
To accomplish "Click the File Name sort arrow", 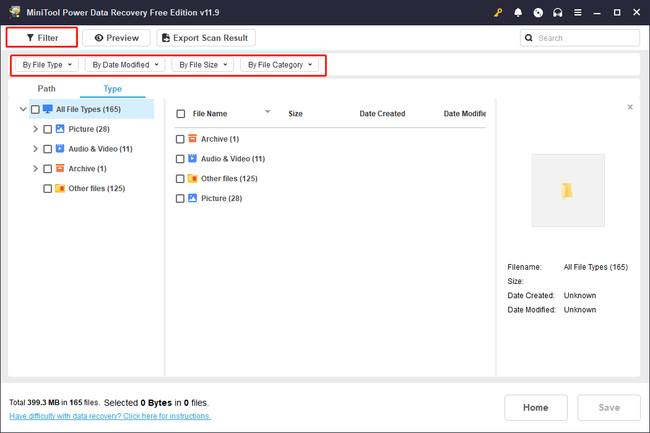I will click(268, 112).
